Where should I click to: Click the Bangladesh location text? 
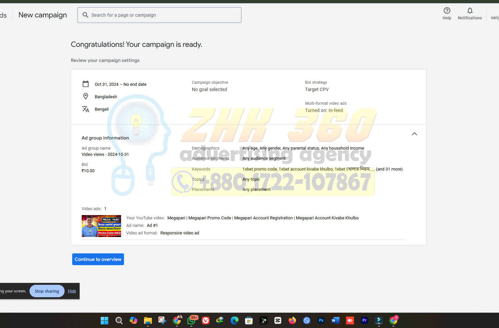coord(106,97)
